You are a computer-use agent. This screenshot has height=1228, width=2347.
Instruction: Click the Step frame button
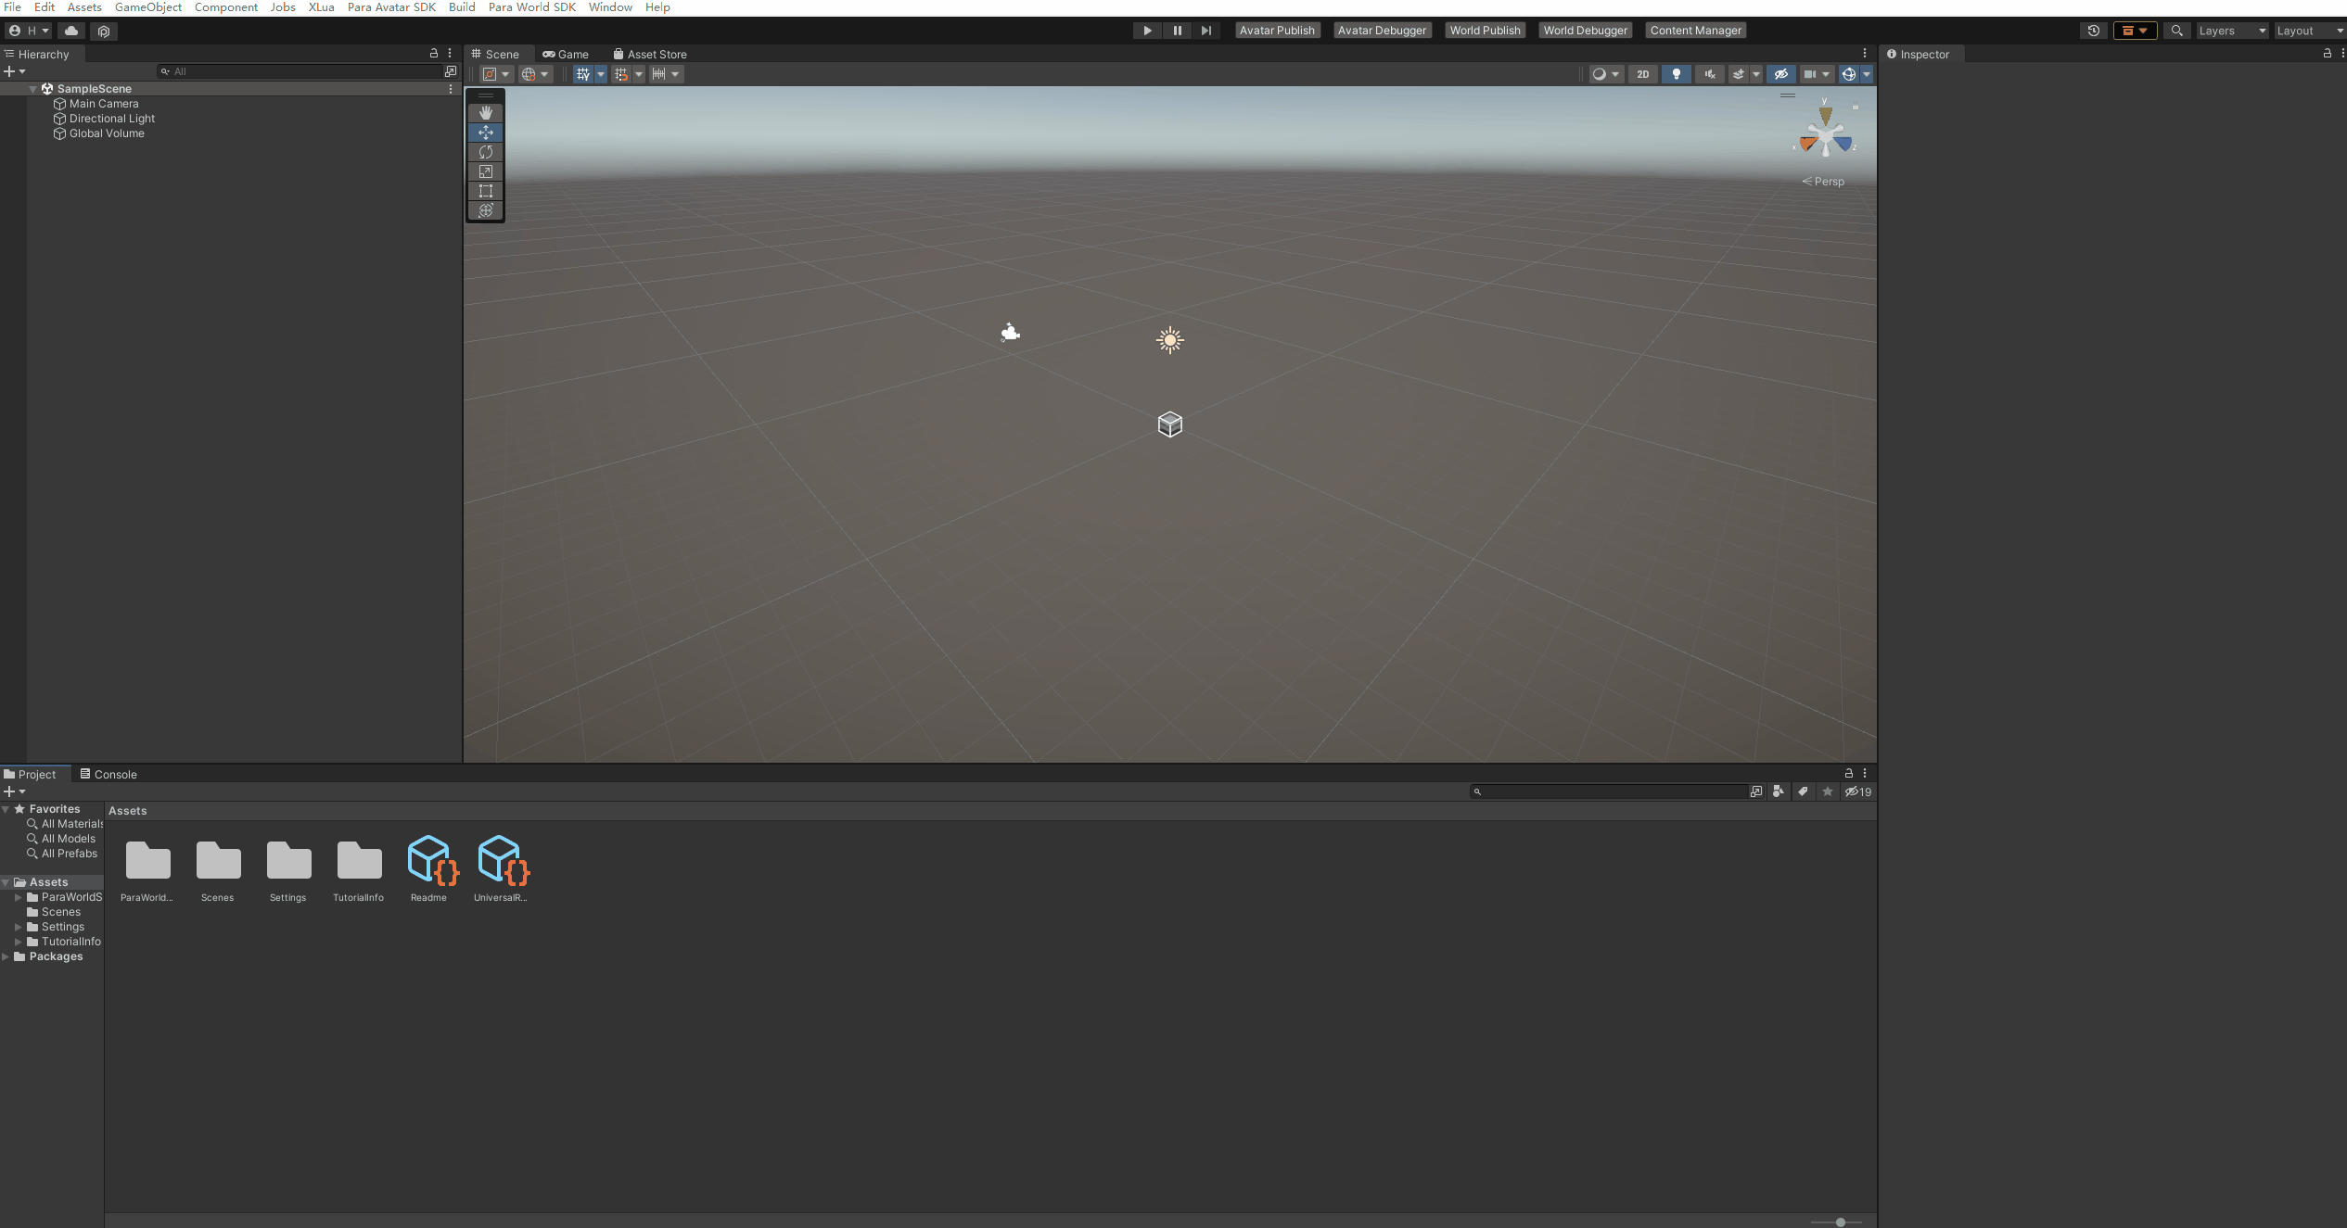click(x=1205, y=31)
